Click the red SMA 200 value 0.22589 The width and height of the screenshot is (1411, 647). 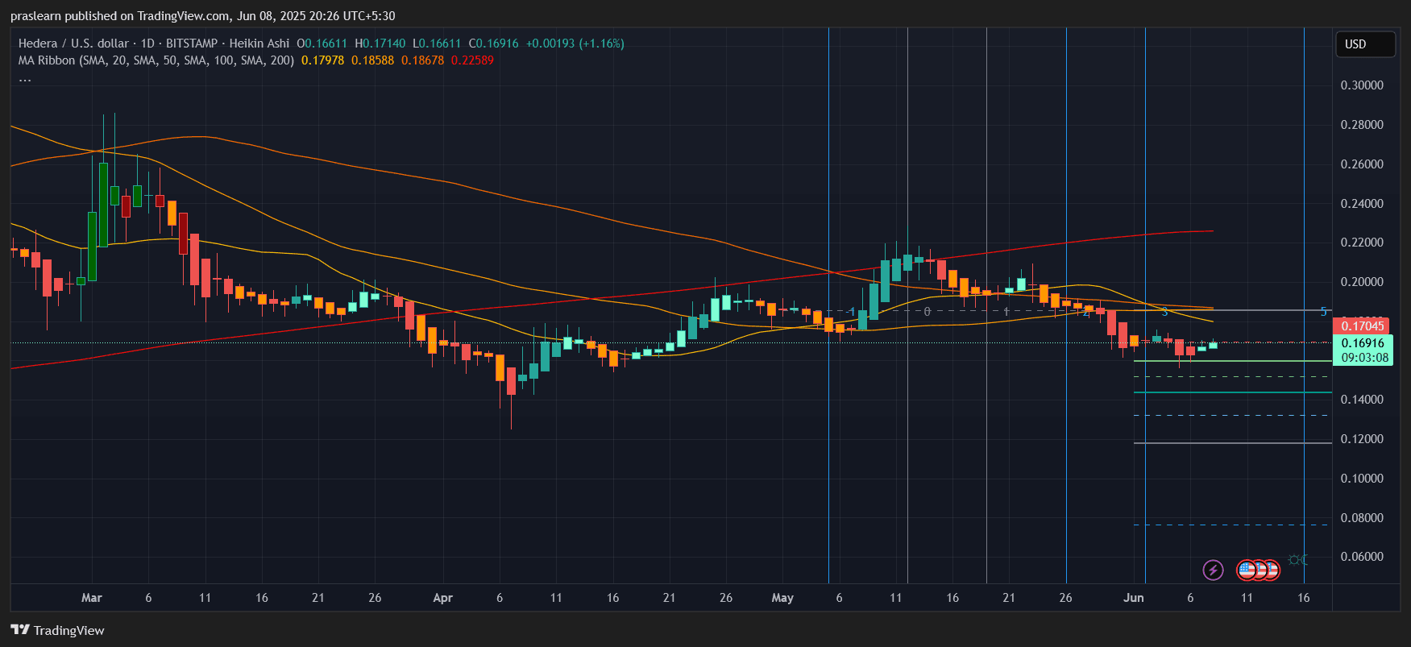[x=472, y=60]
